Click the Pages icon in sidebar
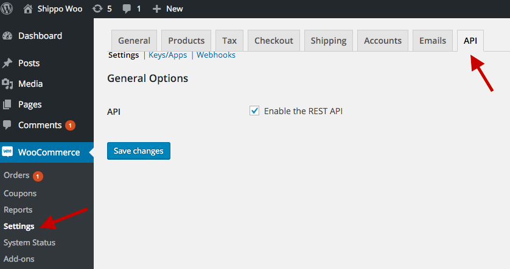 coord(7,104)
